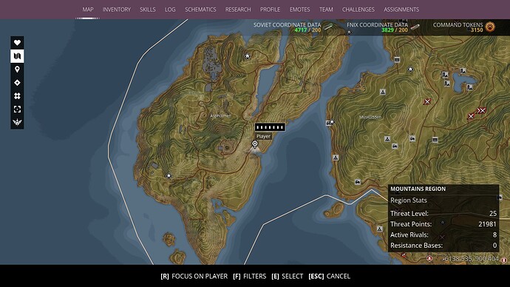Image resolution: width=510 pixels, height=287 pixels.
Task: Open the Schematics tab
Action: (x=200, y=10)
